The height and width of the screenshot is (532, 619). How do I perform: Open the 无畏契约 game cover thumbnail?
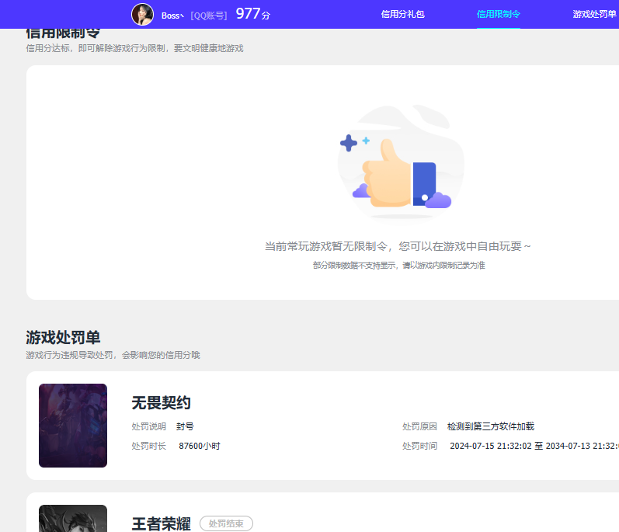pos(73,426)
